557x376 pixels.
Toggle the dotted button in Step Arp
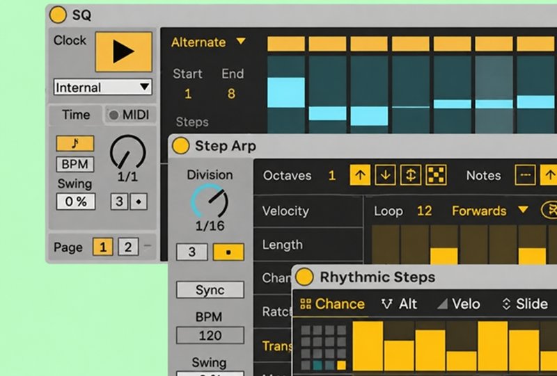tap(228, 252)
